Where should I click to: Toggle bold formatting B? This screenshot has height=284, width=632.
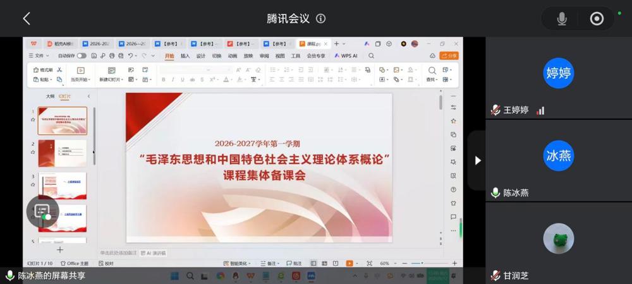(163, 80)
